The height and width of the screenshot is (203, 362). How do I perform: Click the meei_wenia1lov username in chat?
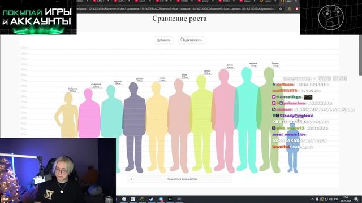(x=289, y=134)
